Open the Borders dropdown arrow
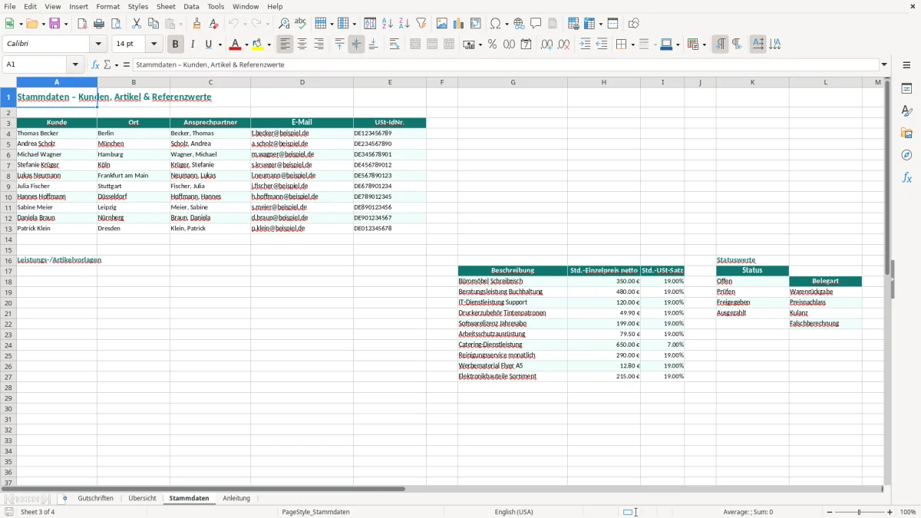 (632, 45)
